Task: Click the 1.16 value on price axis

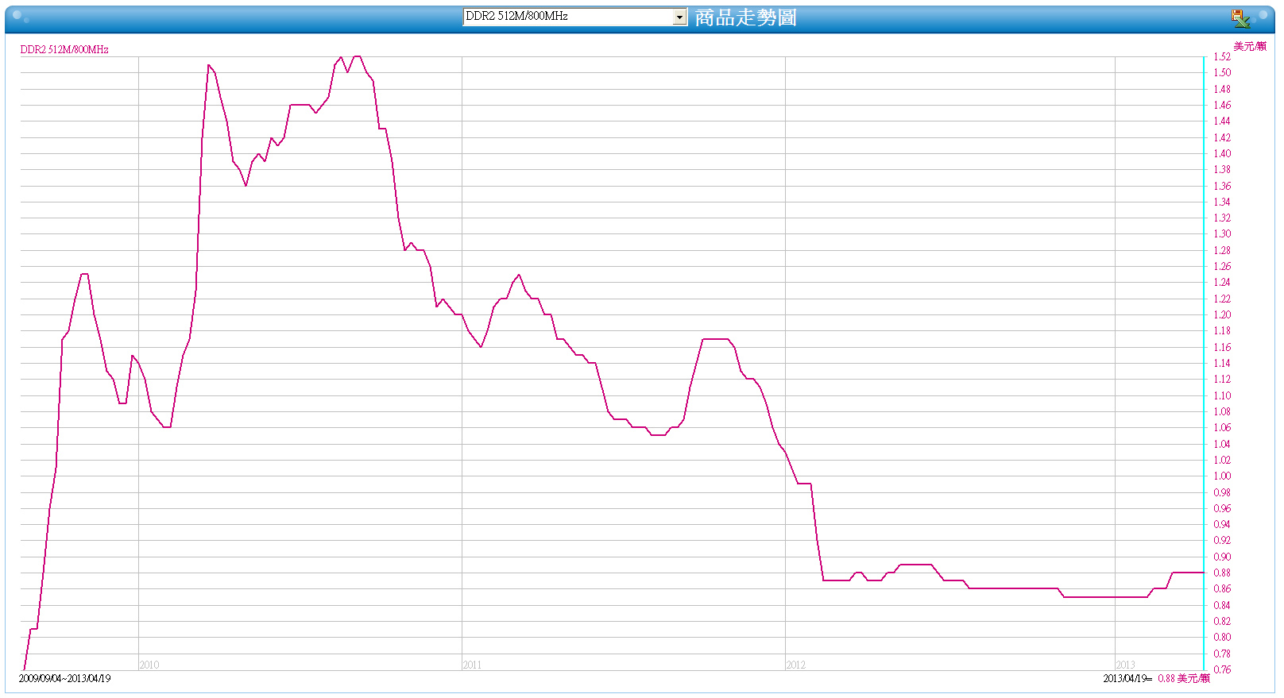Action: click(x=1222, y=347)
